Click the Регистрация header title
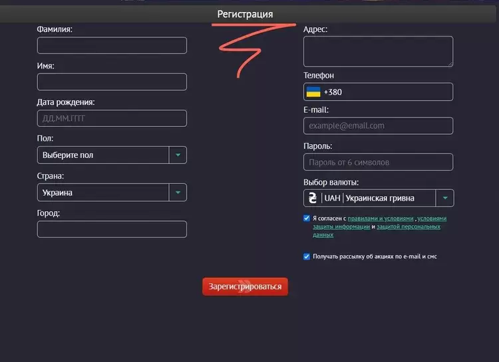This screenshot has width=499, height=362. (x=245, y=14)
